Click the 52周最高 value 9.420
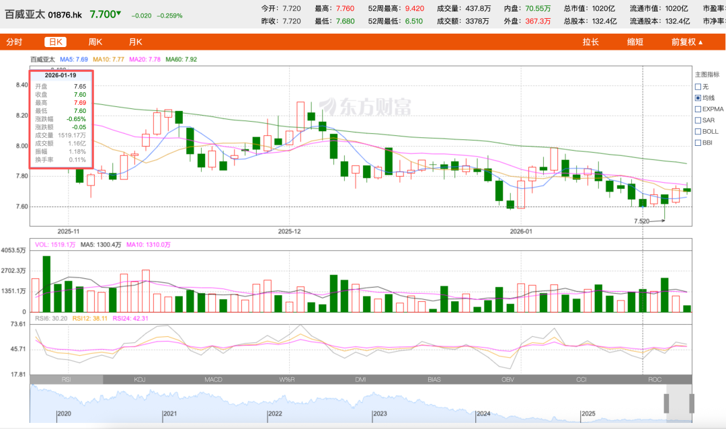Screen dimensions: 726x429 point(414,8)
